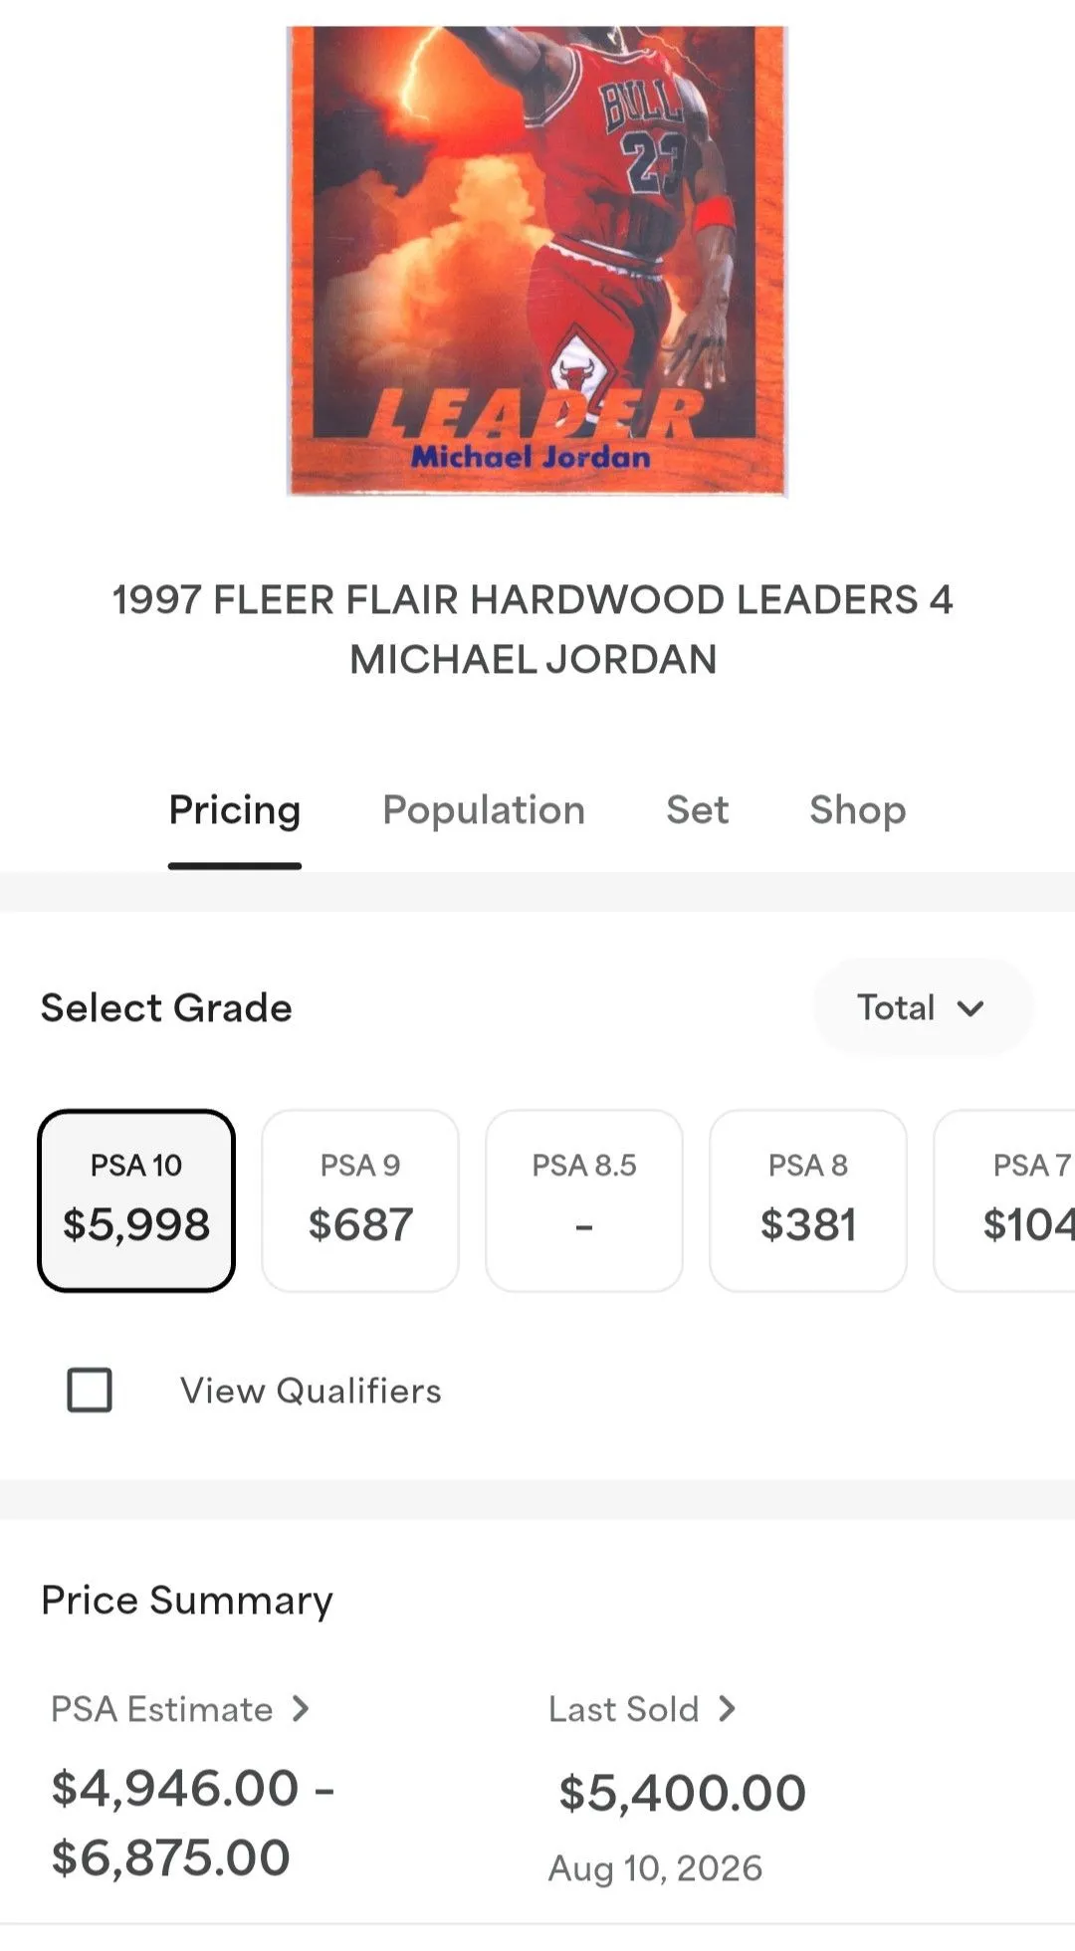
Task: Click the View Qualifiers label text
Action: pyautogui.click(x=311, y=1390)
